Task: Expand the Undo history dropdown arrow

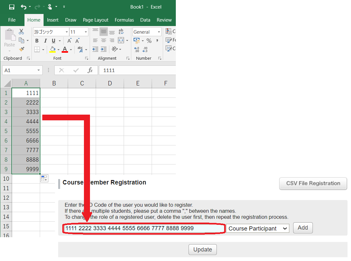Action: coord(30,7)
